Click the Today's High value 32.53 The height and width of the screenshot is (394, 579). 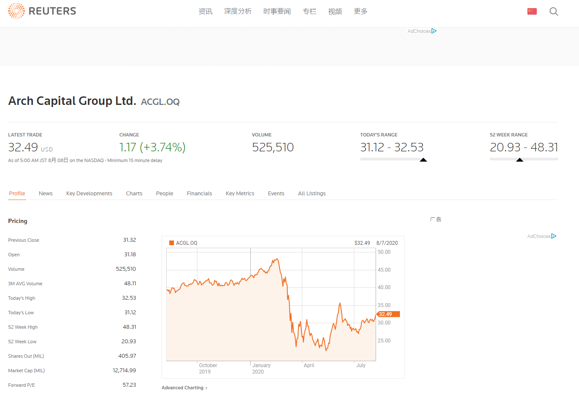(129, 298)
